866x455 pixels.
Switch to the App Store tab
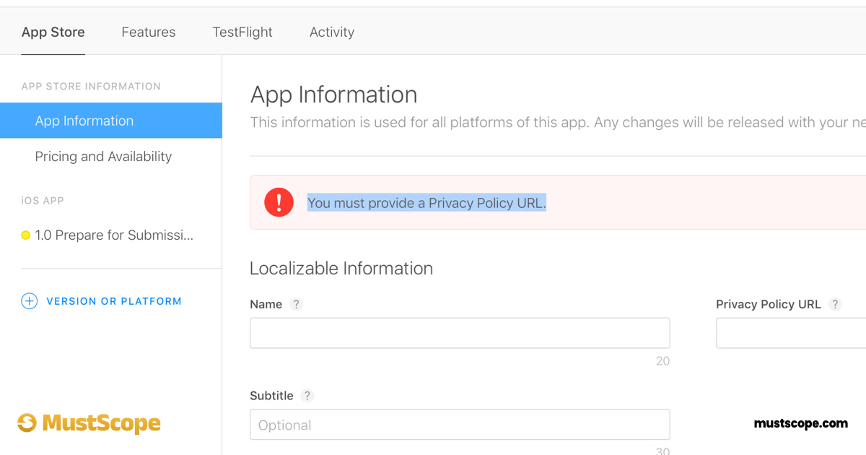[53, 32]
